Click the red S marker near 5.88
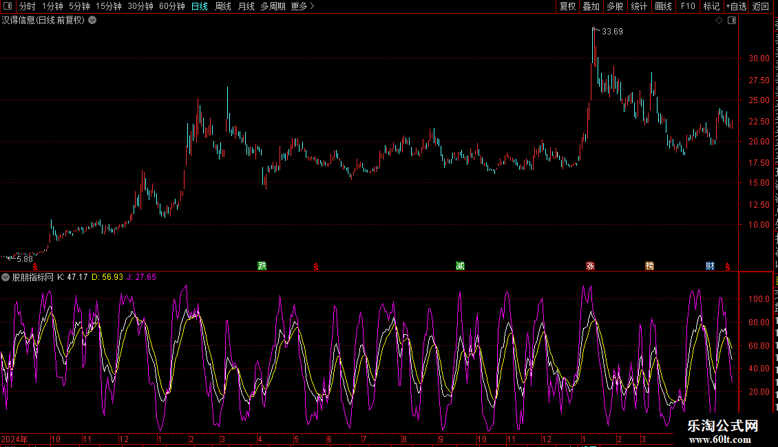 click(x=34, y=267)
